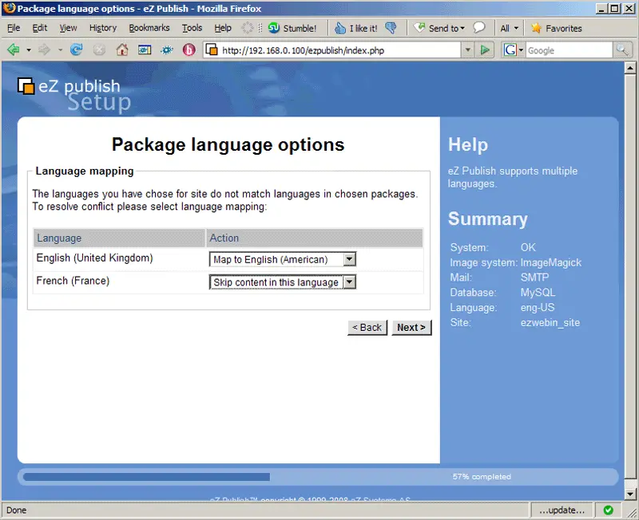Click the 57% completed progress bar
Image resolution: width=639 pixels, height=520 pixels.
point(318,476)
